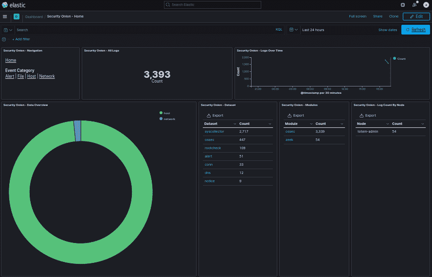432x277 pixels.
Task: Click Add filter
Action: 21,39
